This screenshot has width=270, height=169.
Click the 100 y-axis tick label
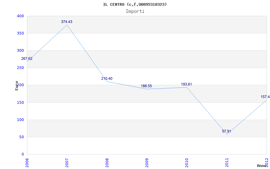click(20, 120)
